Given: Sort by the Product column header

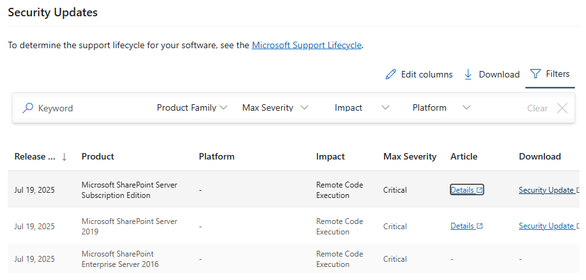Looking at the screenshot, I should click(x=98, y=156).
